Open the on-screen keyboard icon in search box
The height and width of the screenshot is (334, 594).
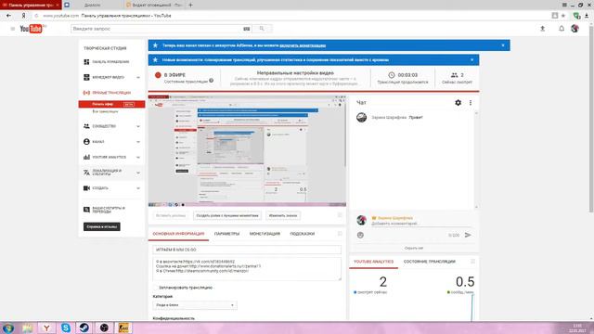(x=247, y=29)
